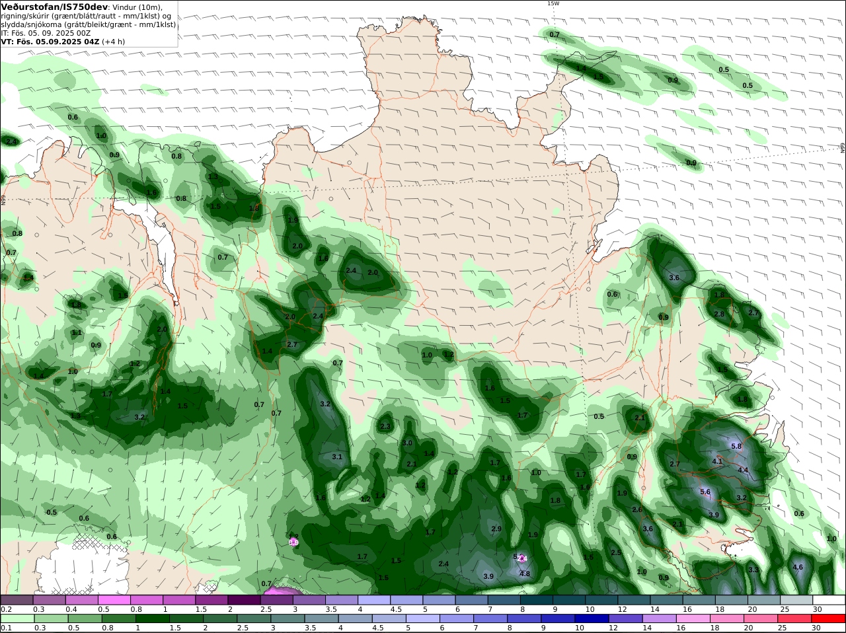Click the 15W longitude label
The image size is (846, 633).
tap(553, 3)
